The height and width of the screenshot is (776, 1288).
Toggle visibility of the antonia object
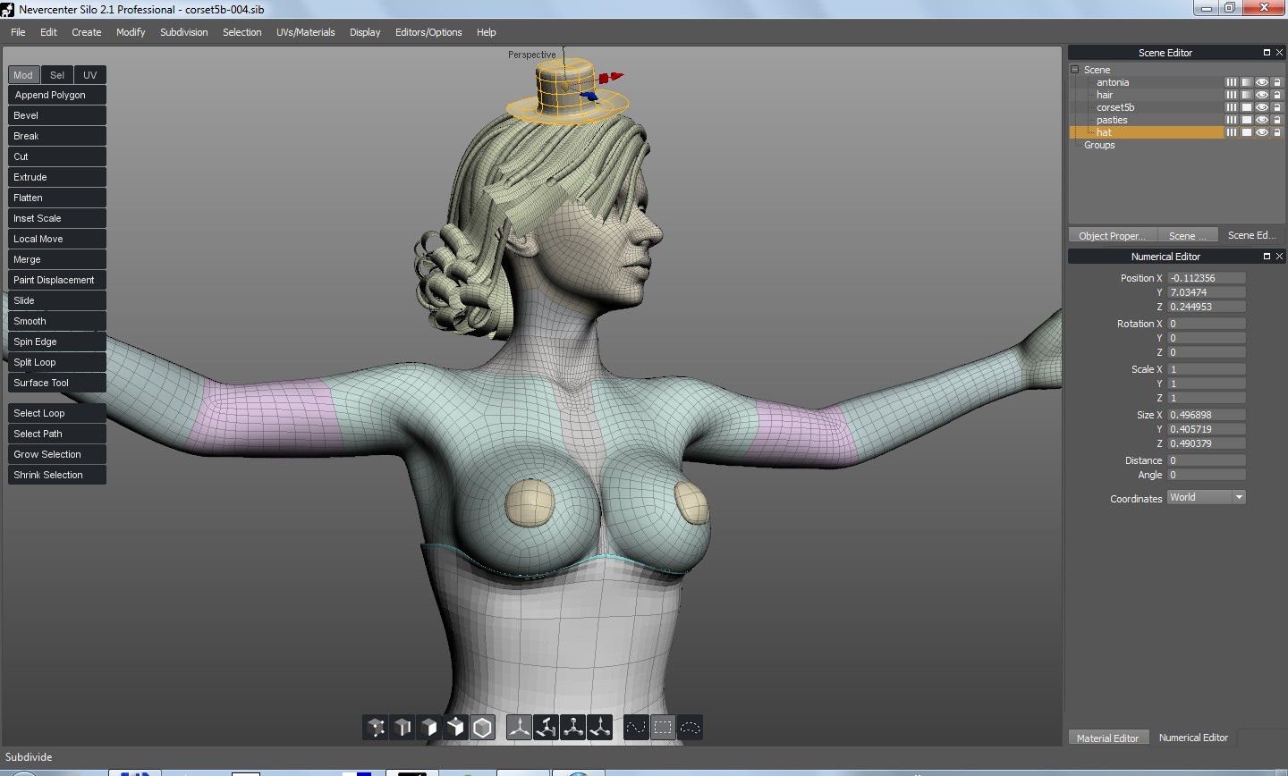point(1261,82)
